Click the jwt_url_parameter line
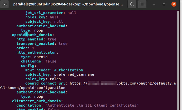Viewport: 182px width, 110px height. pyautogui.click(x=51, y=13)
